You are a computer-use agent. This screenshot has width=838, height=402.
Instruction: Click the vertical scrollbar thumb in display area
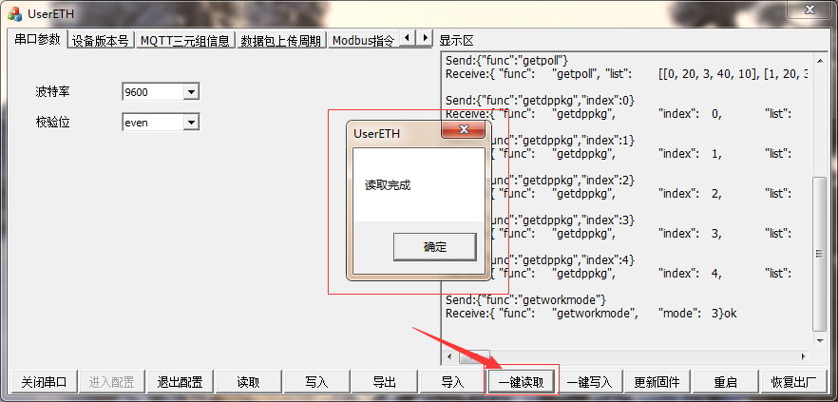[x=819, y=255]
